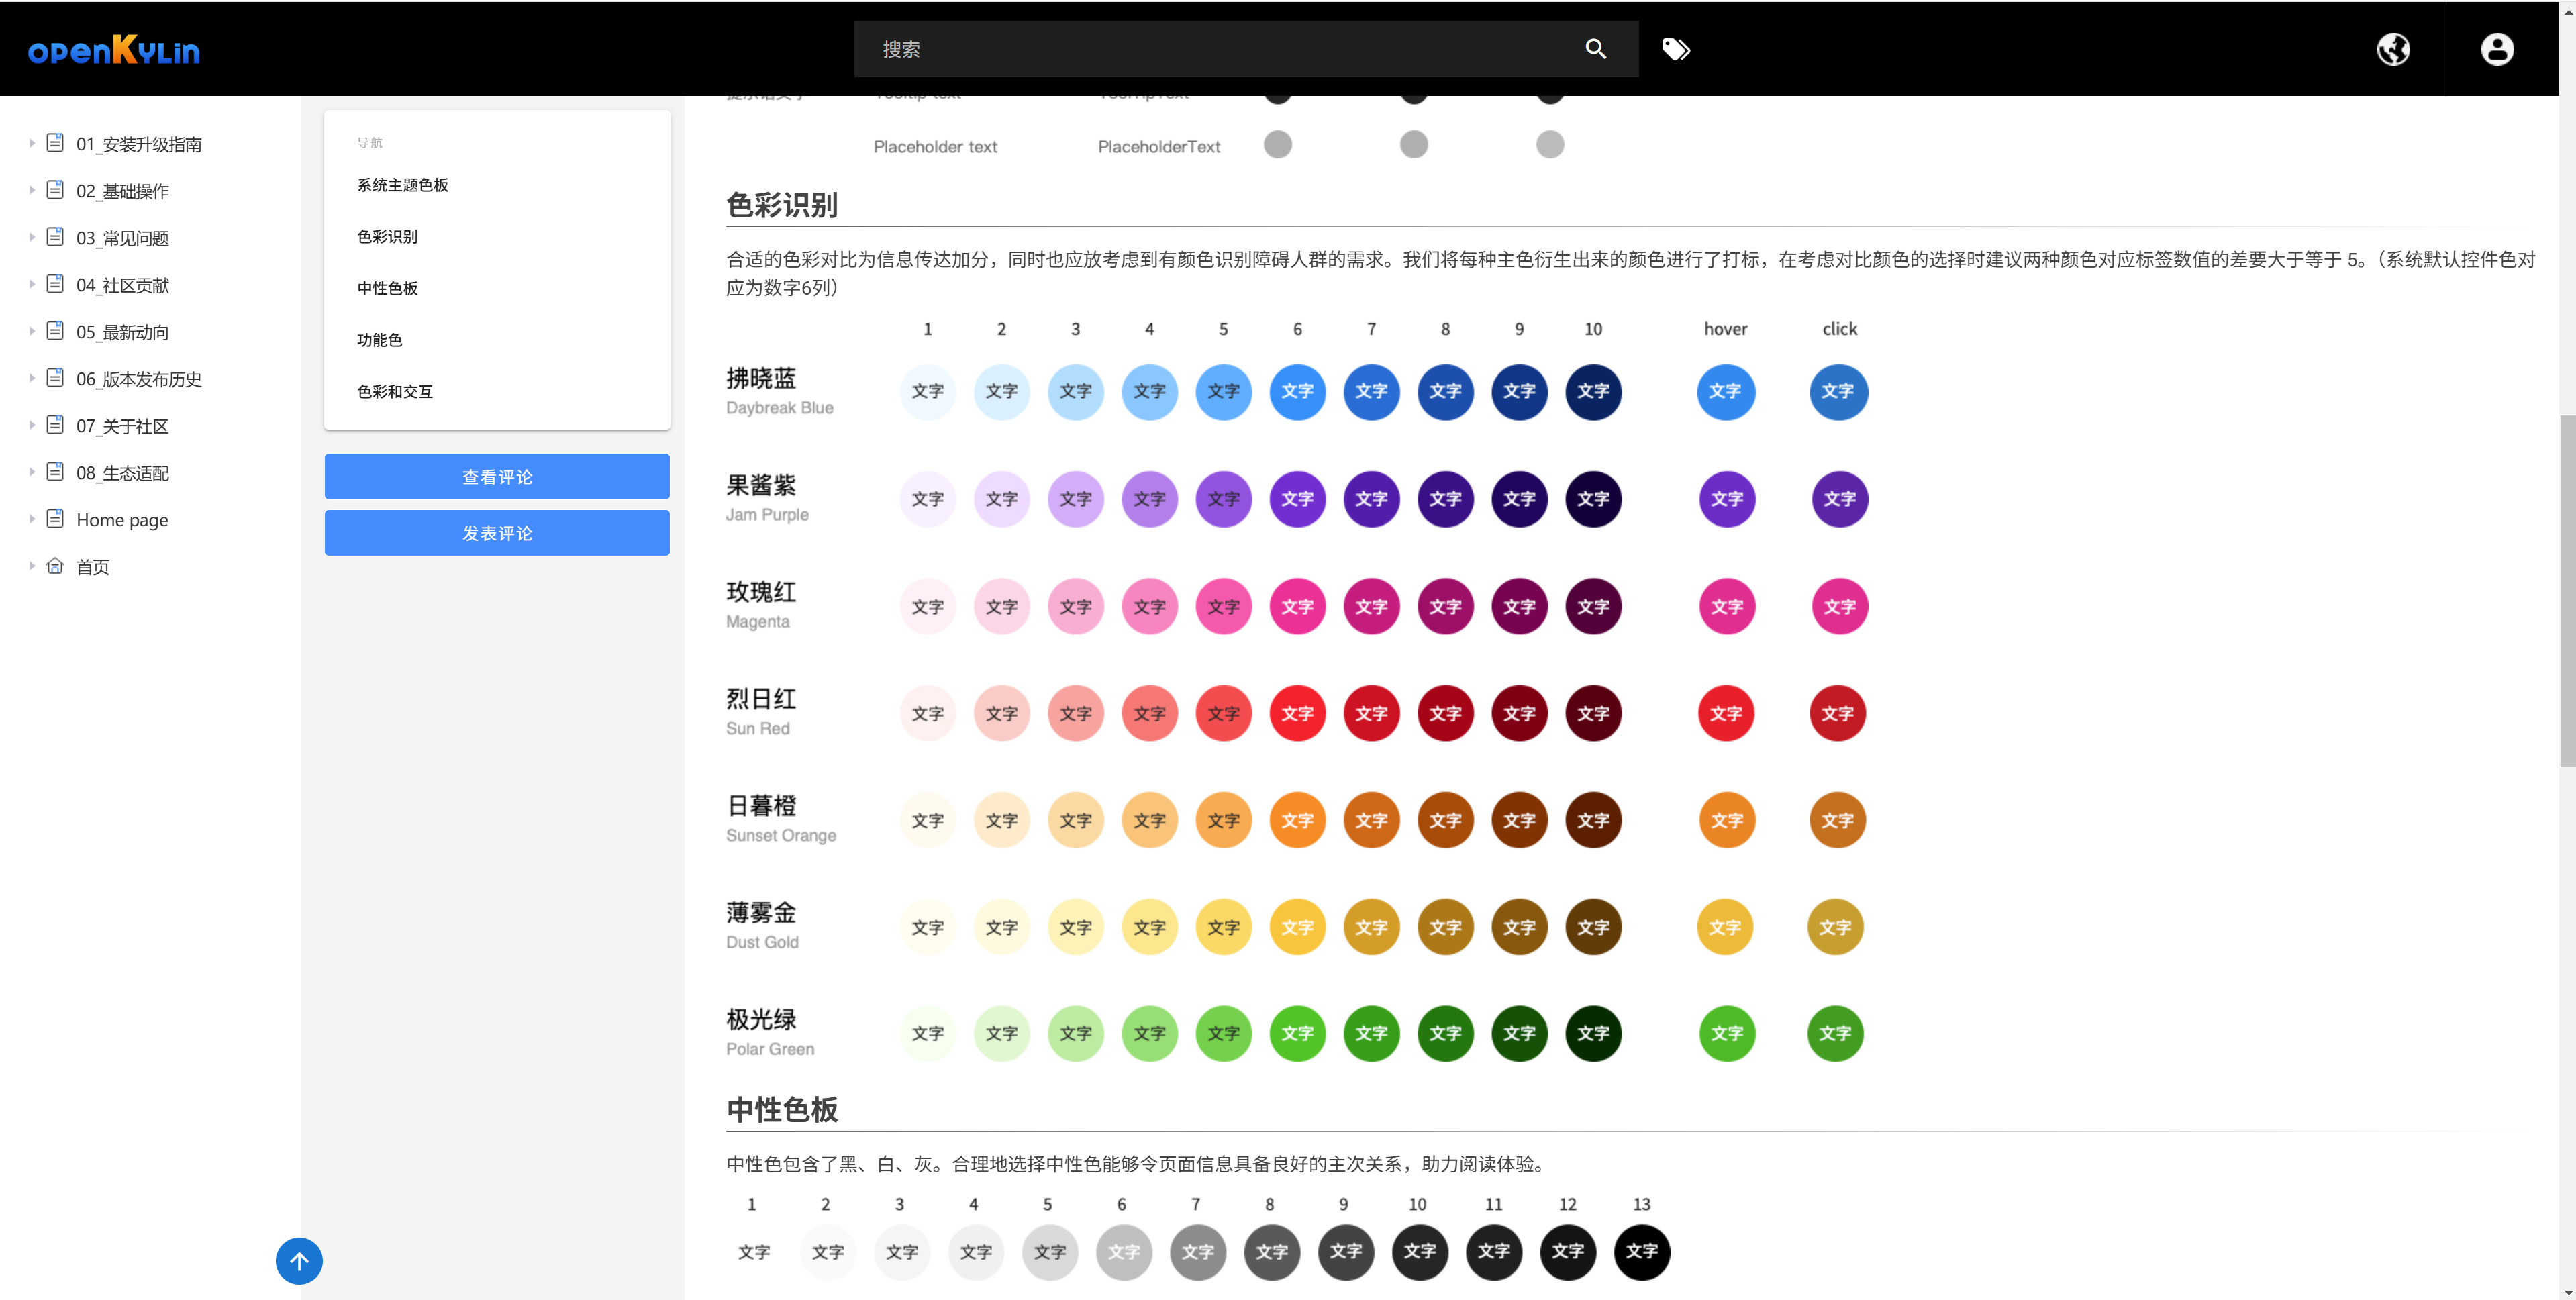Screen dimensions: 2576x1300
Task: Click the gray PlaceholderText swatch under the first color column
Action: (x=1278, y=145)
